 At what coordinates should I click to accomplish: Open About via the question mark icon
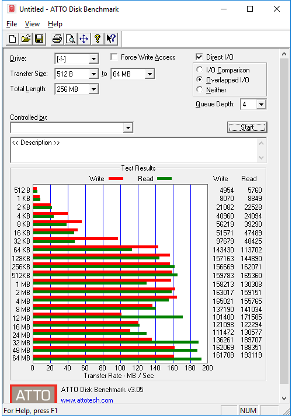click(98, 39)
